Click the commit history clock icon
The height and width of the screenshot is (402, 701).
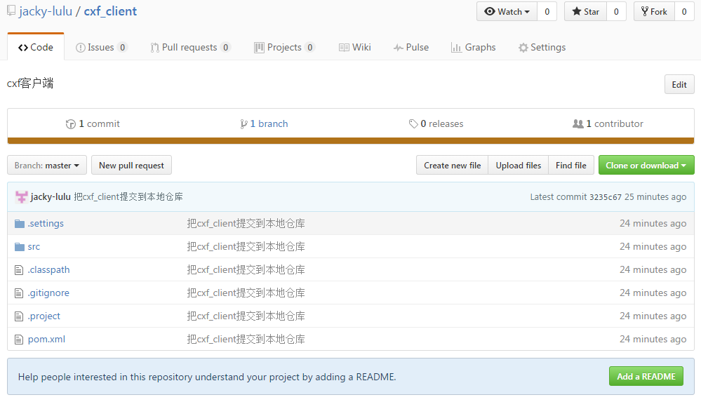[x=71, y=124]
